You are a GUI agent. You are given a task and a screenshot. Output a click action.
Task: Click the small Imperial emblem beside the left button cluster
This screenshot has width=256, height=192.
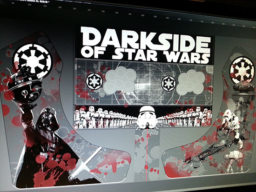point(94,81)
